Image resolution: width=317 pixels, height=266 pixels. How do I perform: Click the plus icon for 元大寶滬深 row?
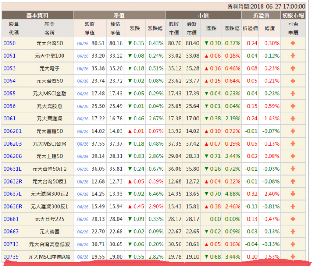(x=293, y=119)
